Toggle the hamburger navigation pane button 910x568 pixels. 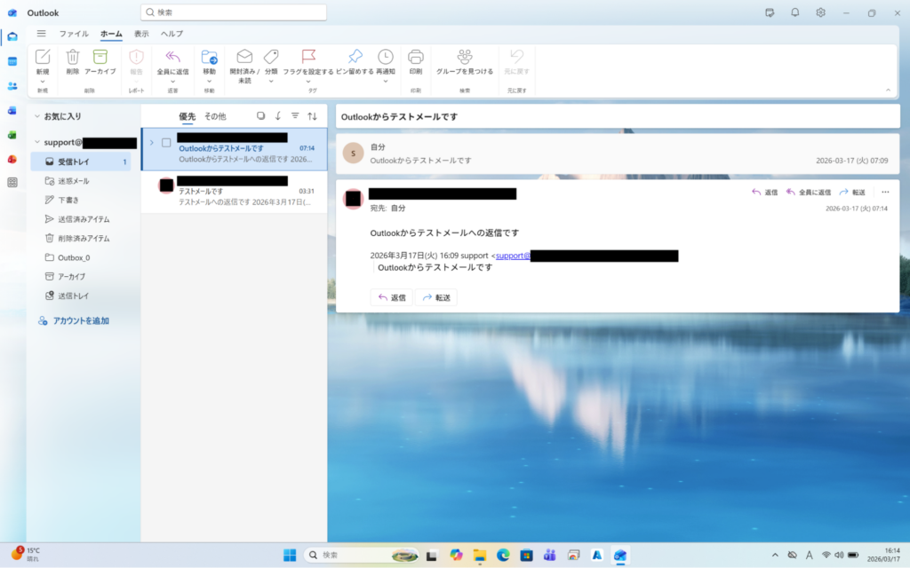pyautogui.click(x=41, y=34)
